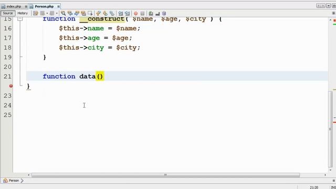Open dropdown arrow beside the Back icon
Viewport: 336px width, 189px height.
click(x=47, y=13)
